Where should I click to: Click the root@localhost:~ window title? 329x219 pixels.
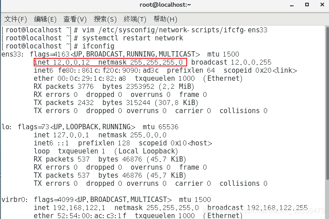165,4
